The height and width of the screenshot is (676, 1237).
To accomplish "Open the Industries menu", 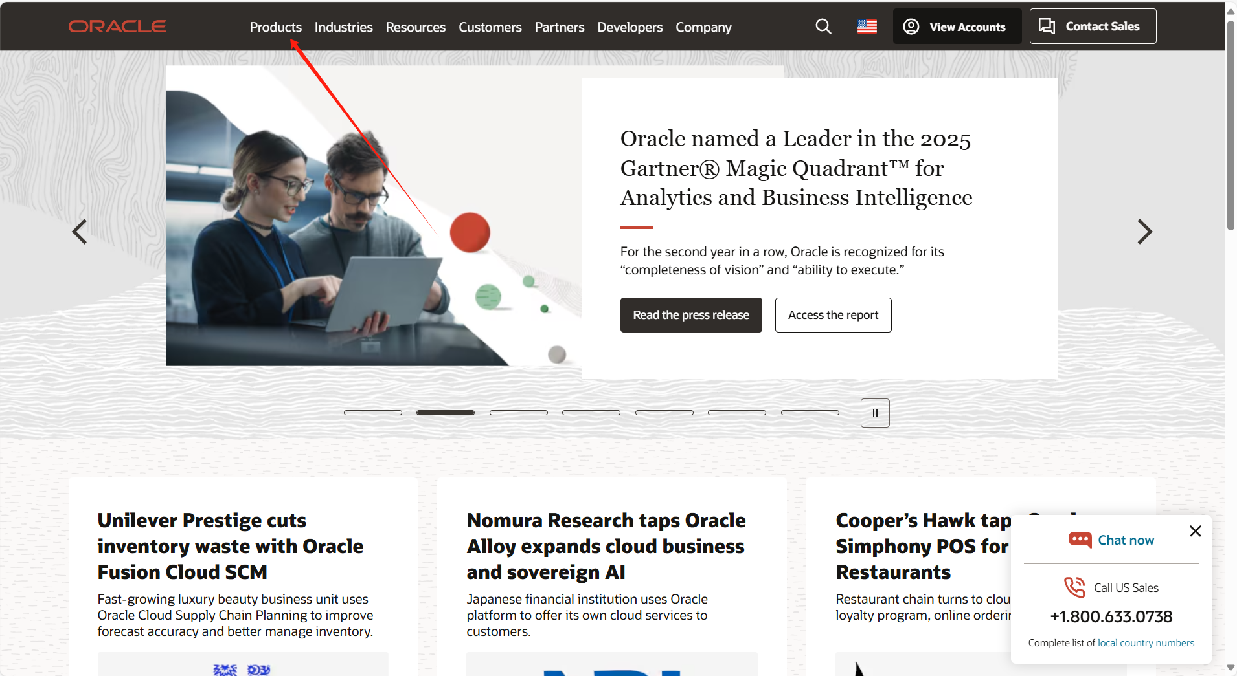I will coord(344,27).
